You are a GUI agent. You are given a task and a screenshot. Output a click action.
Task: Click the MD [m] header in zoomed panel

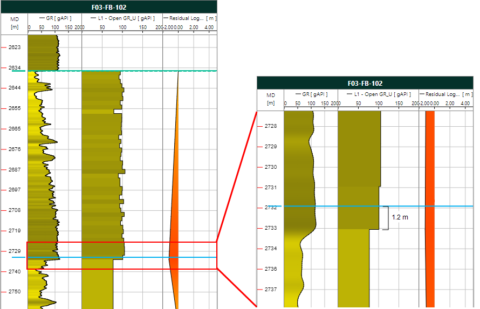point(270,98)
